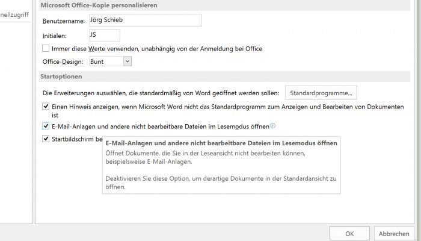Click the Benutzername field with Jörg Schieb

(x=146, y=20)
